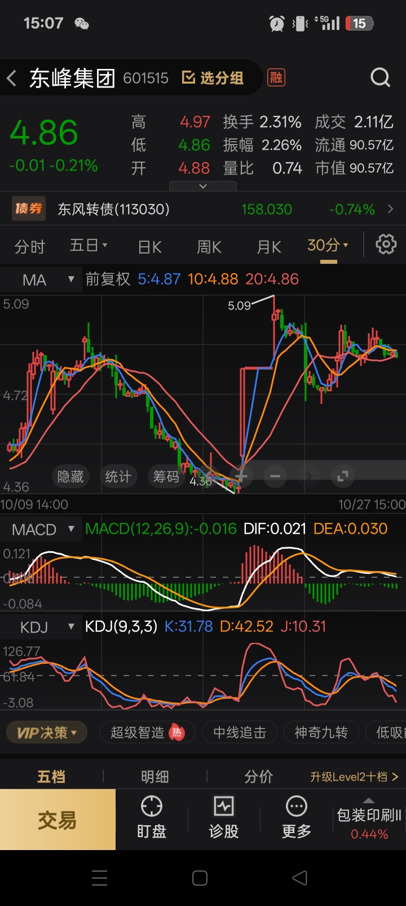The height and width of the screenshot is (906, 406).
Task: Tap the KDJ line sub-chart
Action: (203, 676)
